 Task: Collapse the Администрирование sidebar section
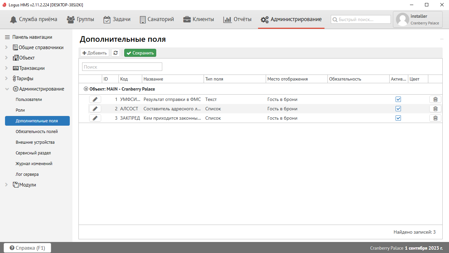7,89
